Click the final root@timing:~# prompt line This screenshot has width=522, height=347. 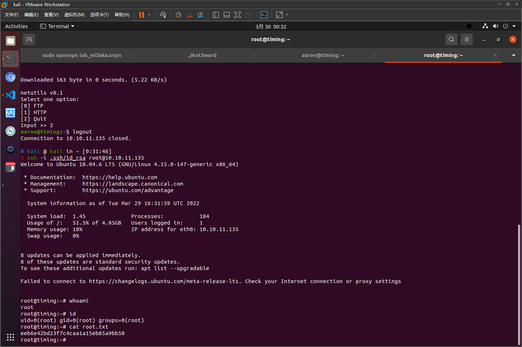43,340
